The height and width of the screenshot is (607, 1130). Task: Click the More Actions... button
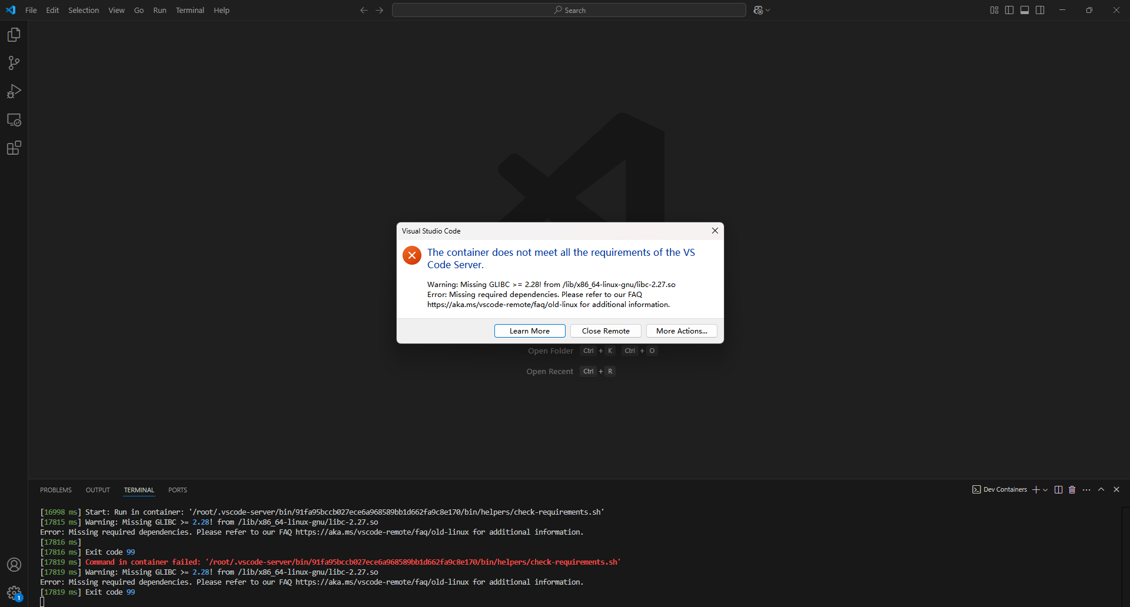[x=682, y=331]
